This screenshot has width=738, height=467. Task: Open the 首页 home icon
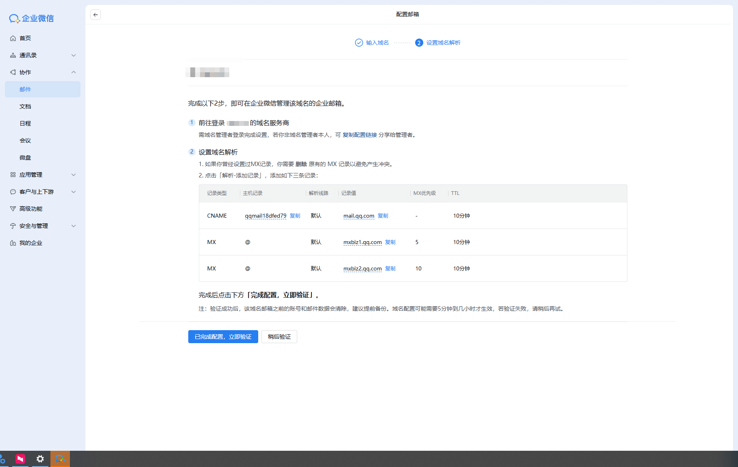[13, 38]
